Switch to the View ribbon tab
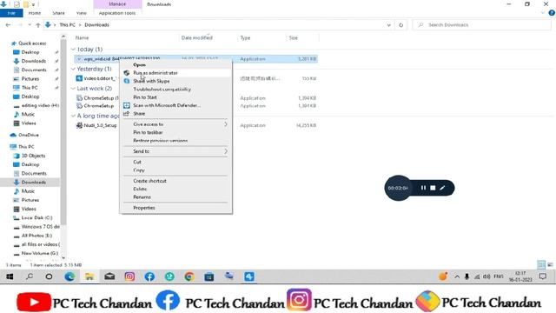Screen dimensions: 556x313 tap(81, 13)
